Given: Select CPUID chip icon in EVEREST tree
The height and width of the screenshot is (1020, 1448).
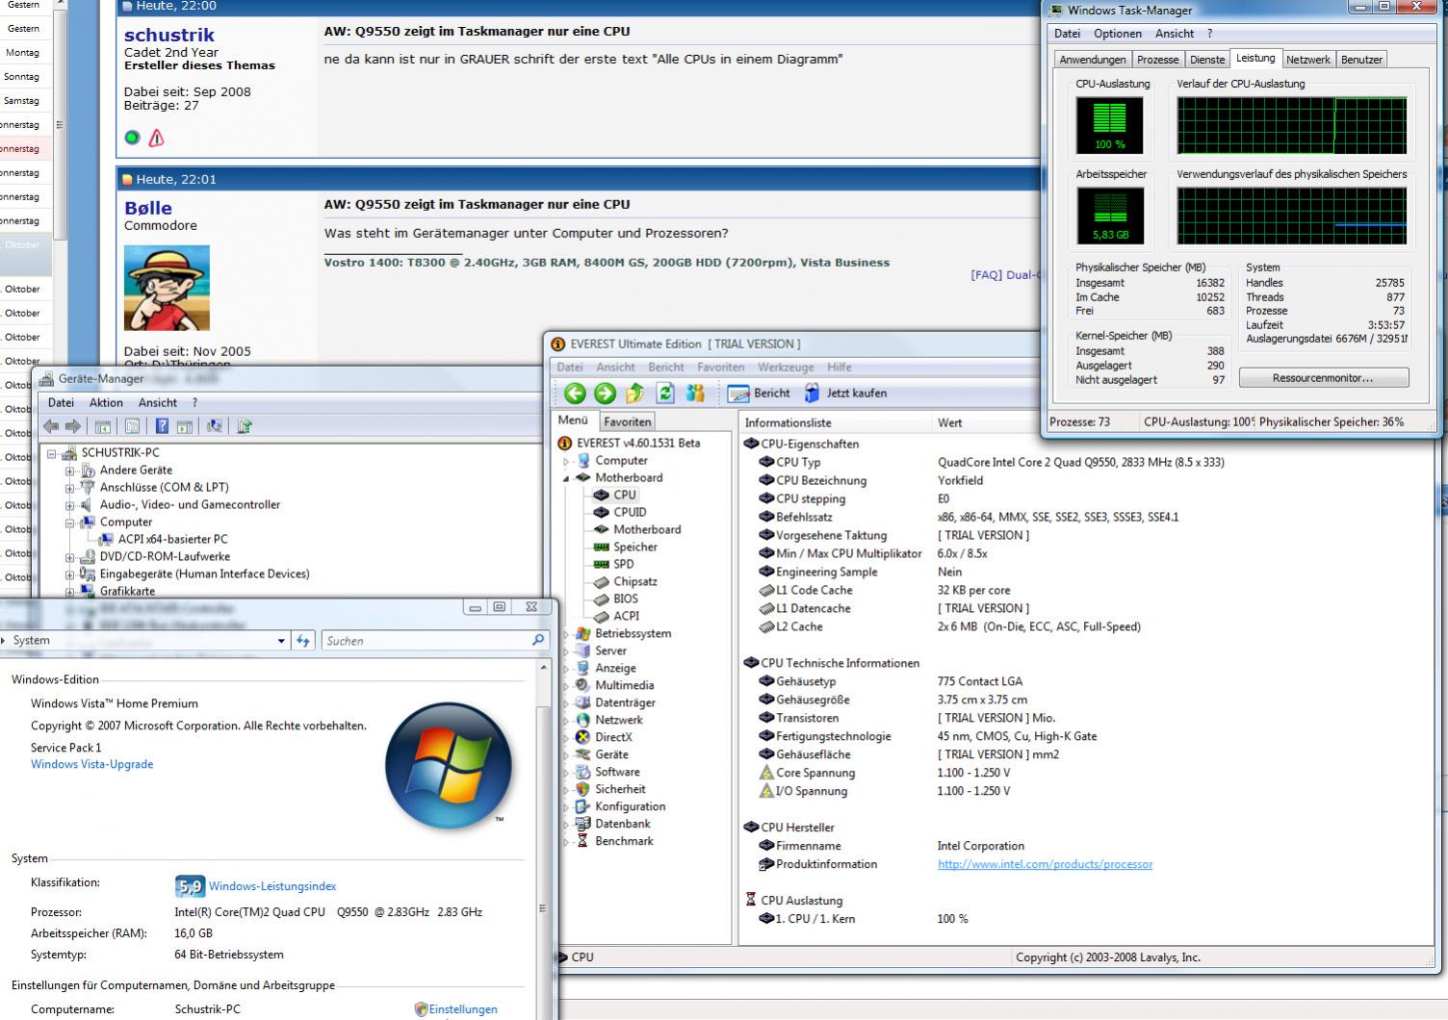Looking at the screenshot, I should point(602,512).
